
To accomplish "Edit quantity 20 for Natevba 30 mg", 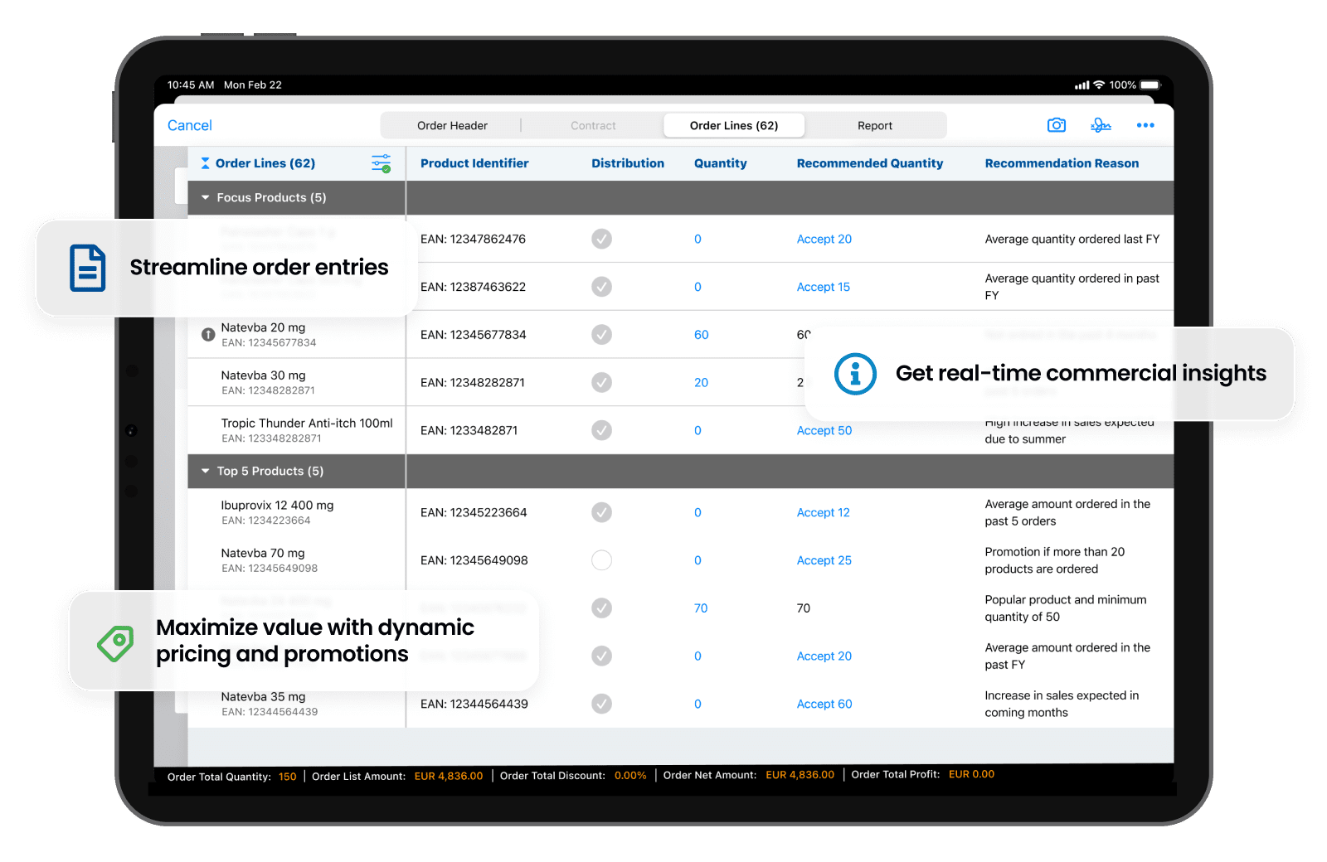I will coord(701,383).
